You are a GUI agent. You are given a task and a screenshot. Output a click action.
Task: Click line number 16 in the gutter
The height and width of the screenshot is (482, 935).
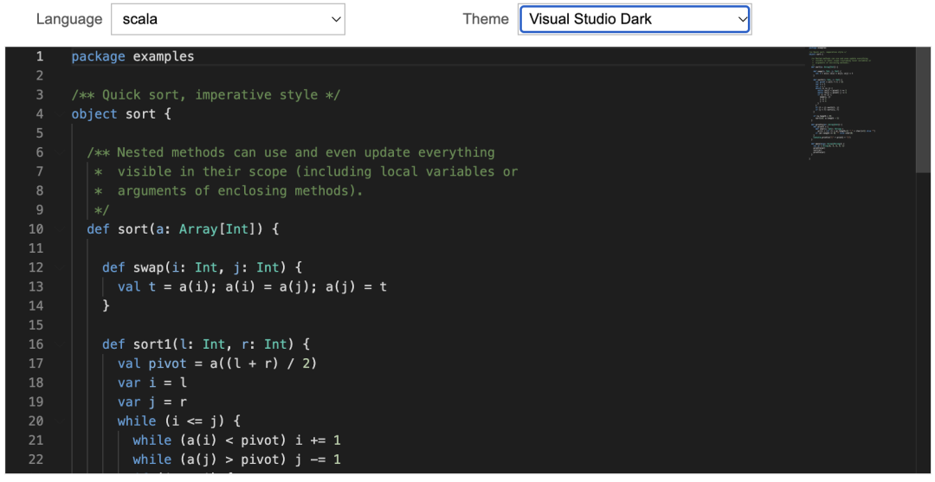click(x=35, y=344)
